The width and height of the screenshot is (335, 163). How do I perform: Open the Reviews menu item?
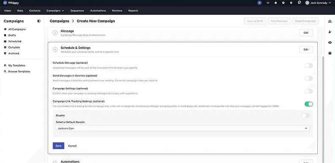(x=117, y=11)
